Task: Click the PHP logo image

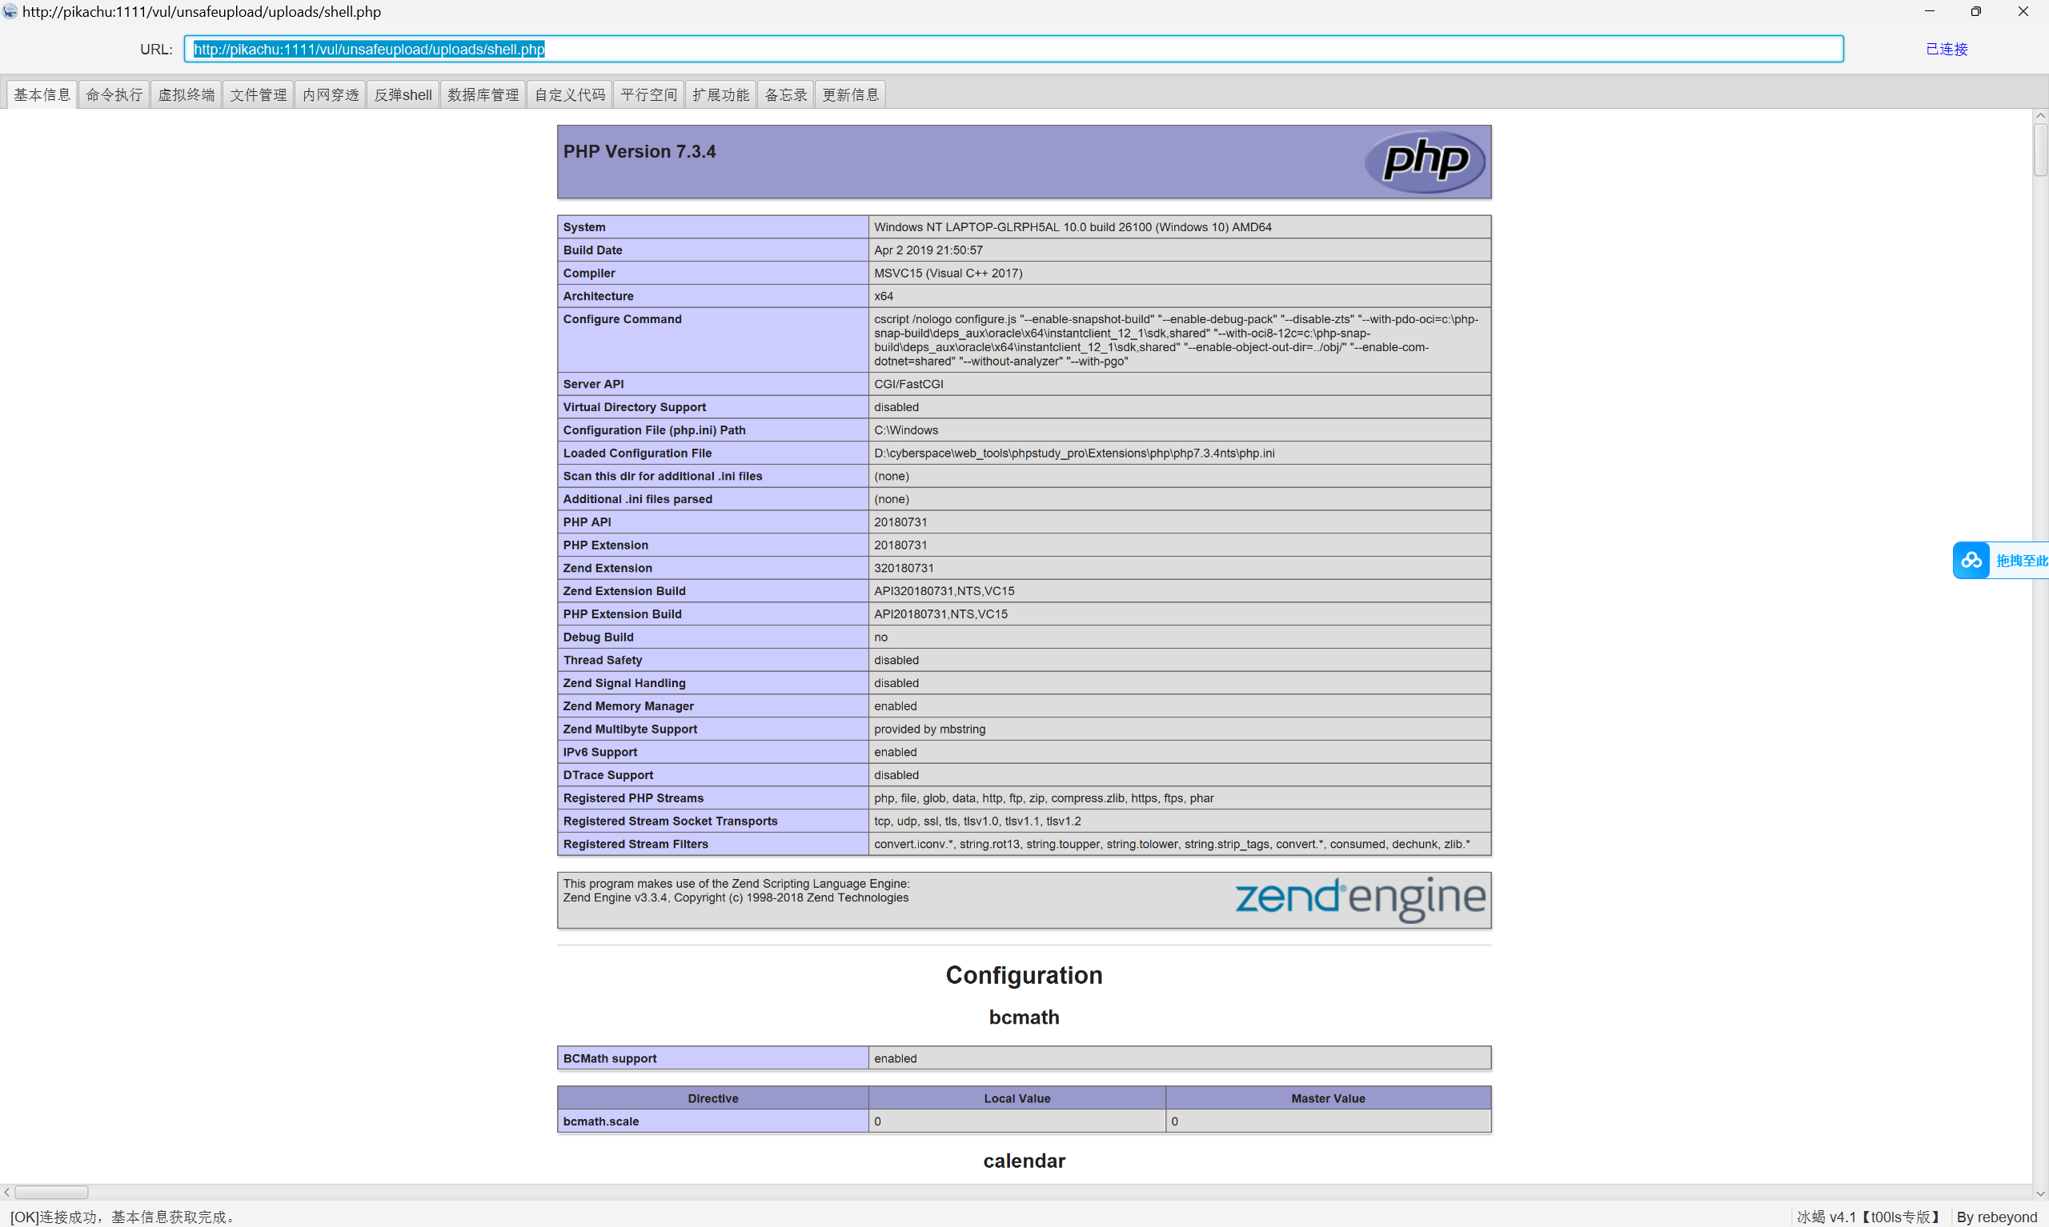Action: [x=1424, y=161]
